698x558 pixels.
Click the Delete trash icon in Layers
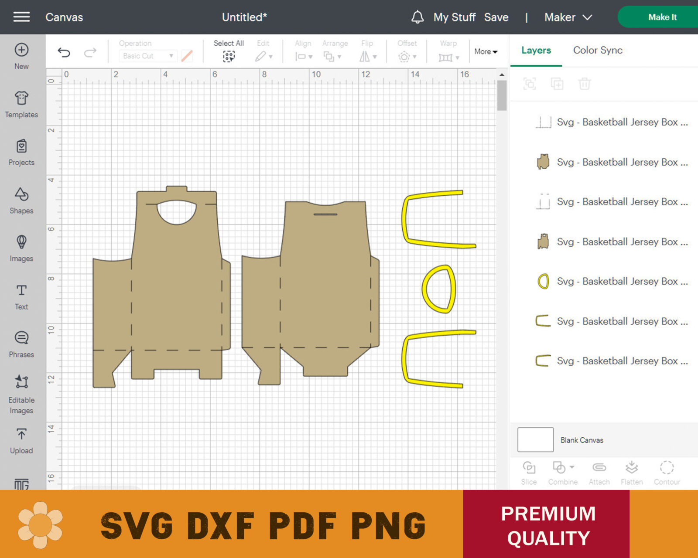tap(585, 83)
